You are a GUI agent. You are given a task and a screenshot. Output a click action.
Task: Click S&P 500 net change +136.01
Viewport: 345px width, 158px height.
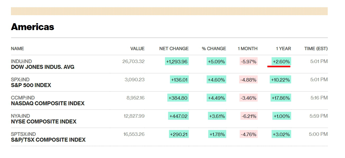click(x=179, y=80)
